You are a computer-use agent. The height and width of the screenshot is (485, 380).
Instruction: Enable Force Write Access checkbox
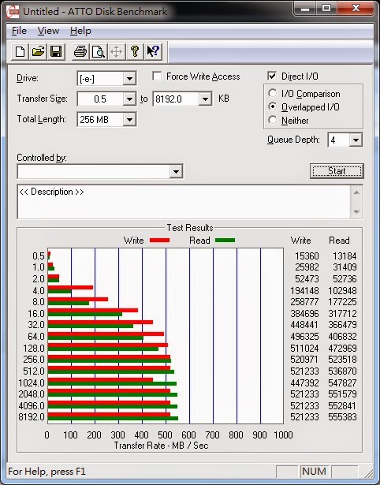click(157, 76)
